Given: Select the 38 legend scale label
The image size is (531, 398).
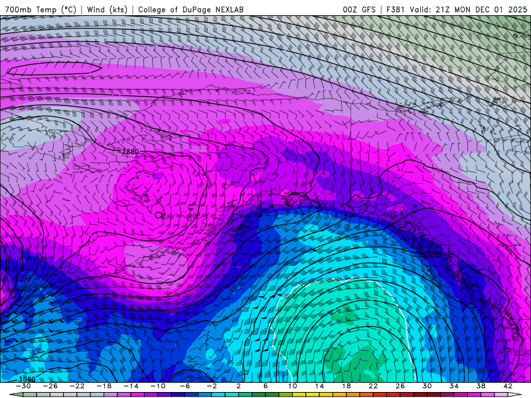Looking at the screenshot, I should click(x=481, y=386).
